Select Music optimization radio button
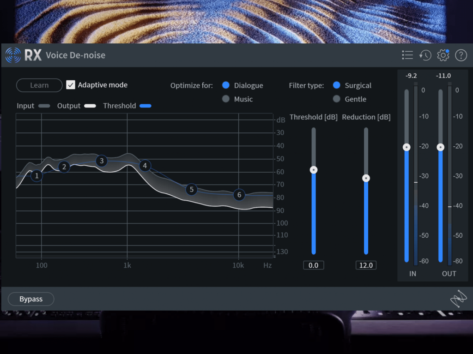The width and height of the screenshot is (473, 354). tap(225, 99)
